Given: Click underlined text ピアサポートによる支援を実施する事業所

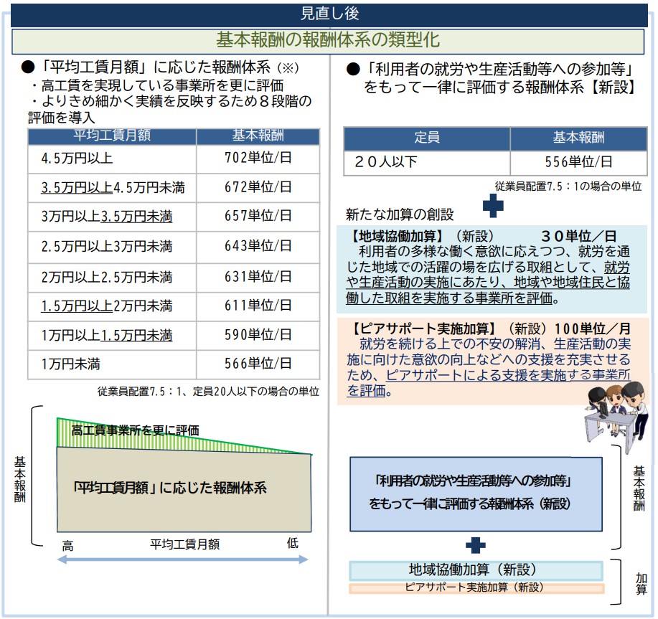Looking at the screenshot, I should (x=508, y=375).
